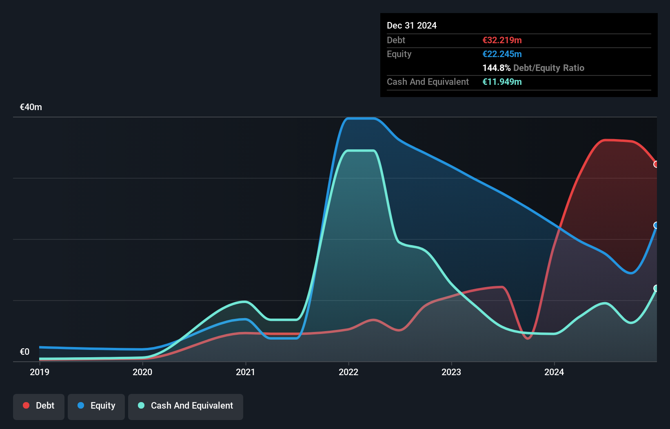Click the red Debt legend dot icon

click(26, 405)
